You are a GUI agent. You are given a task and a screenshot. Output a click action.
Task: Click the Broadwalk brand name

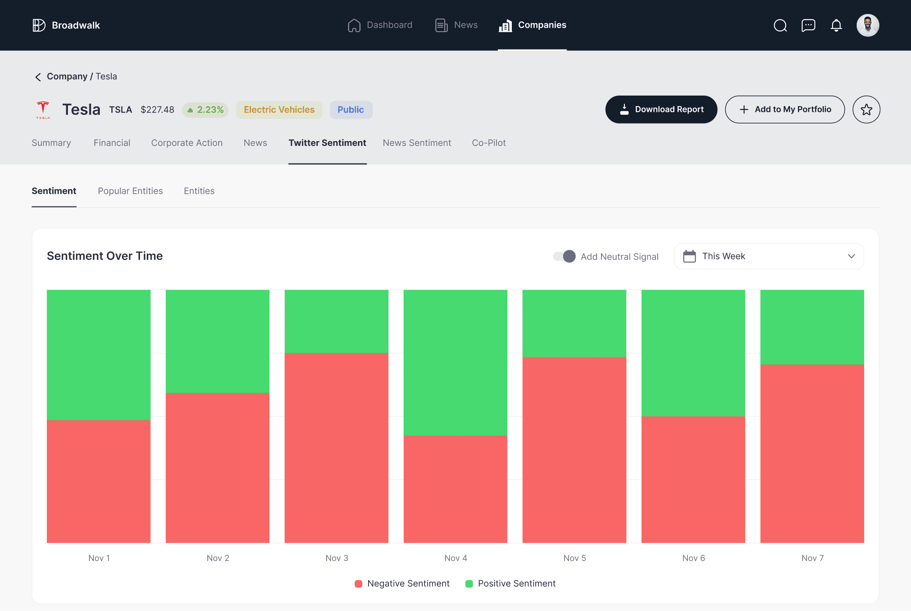76,25
